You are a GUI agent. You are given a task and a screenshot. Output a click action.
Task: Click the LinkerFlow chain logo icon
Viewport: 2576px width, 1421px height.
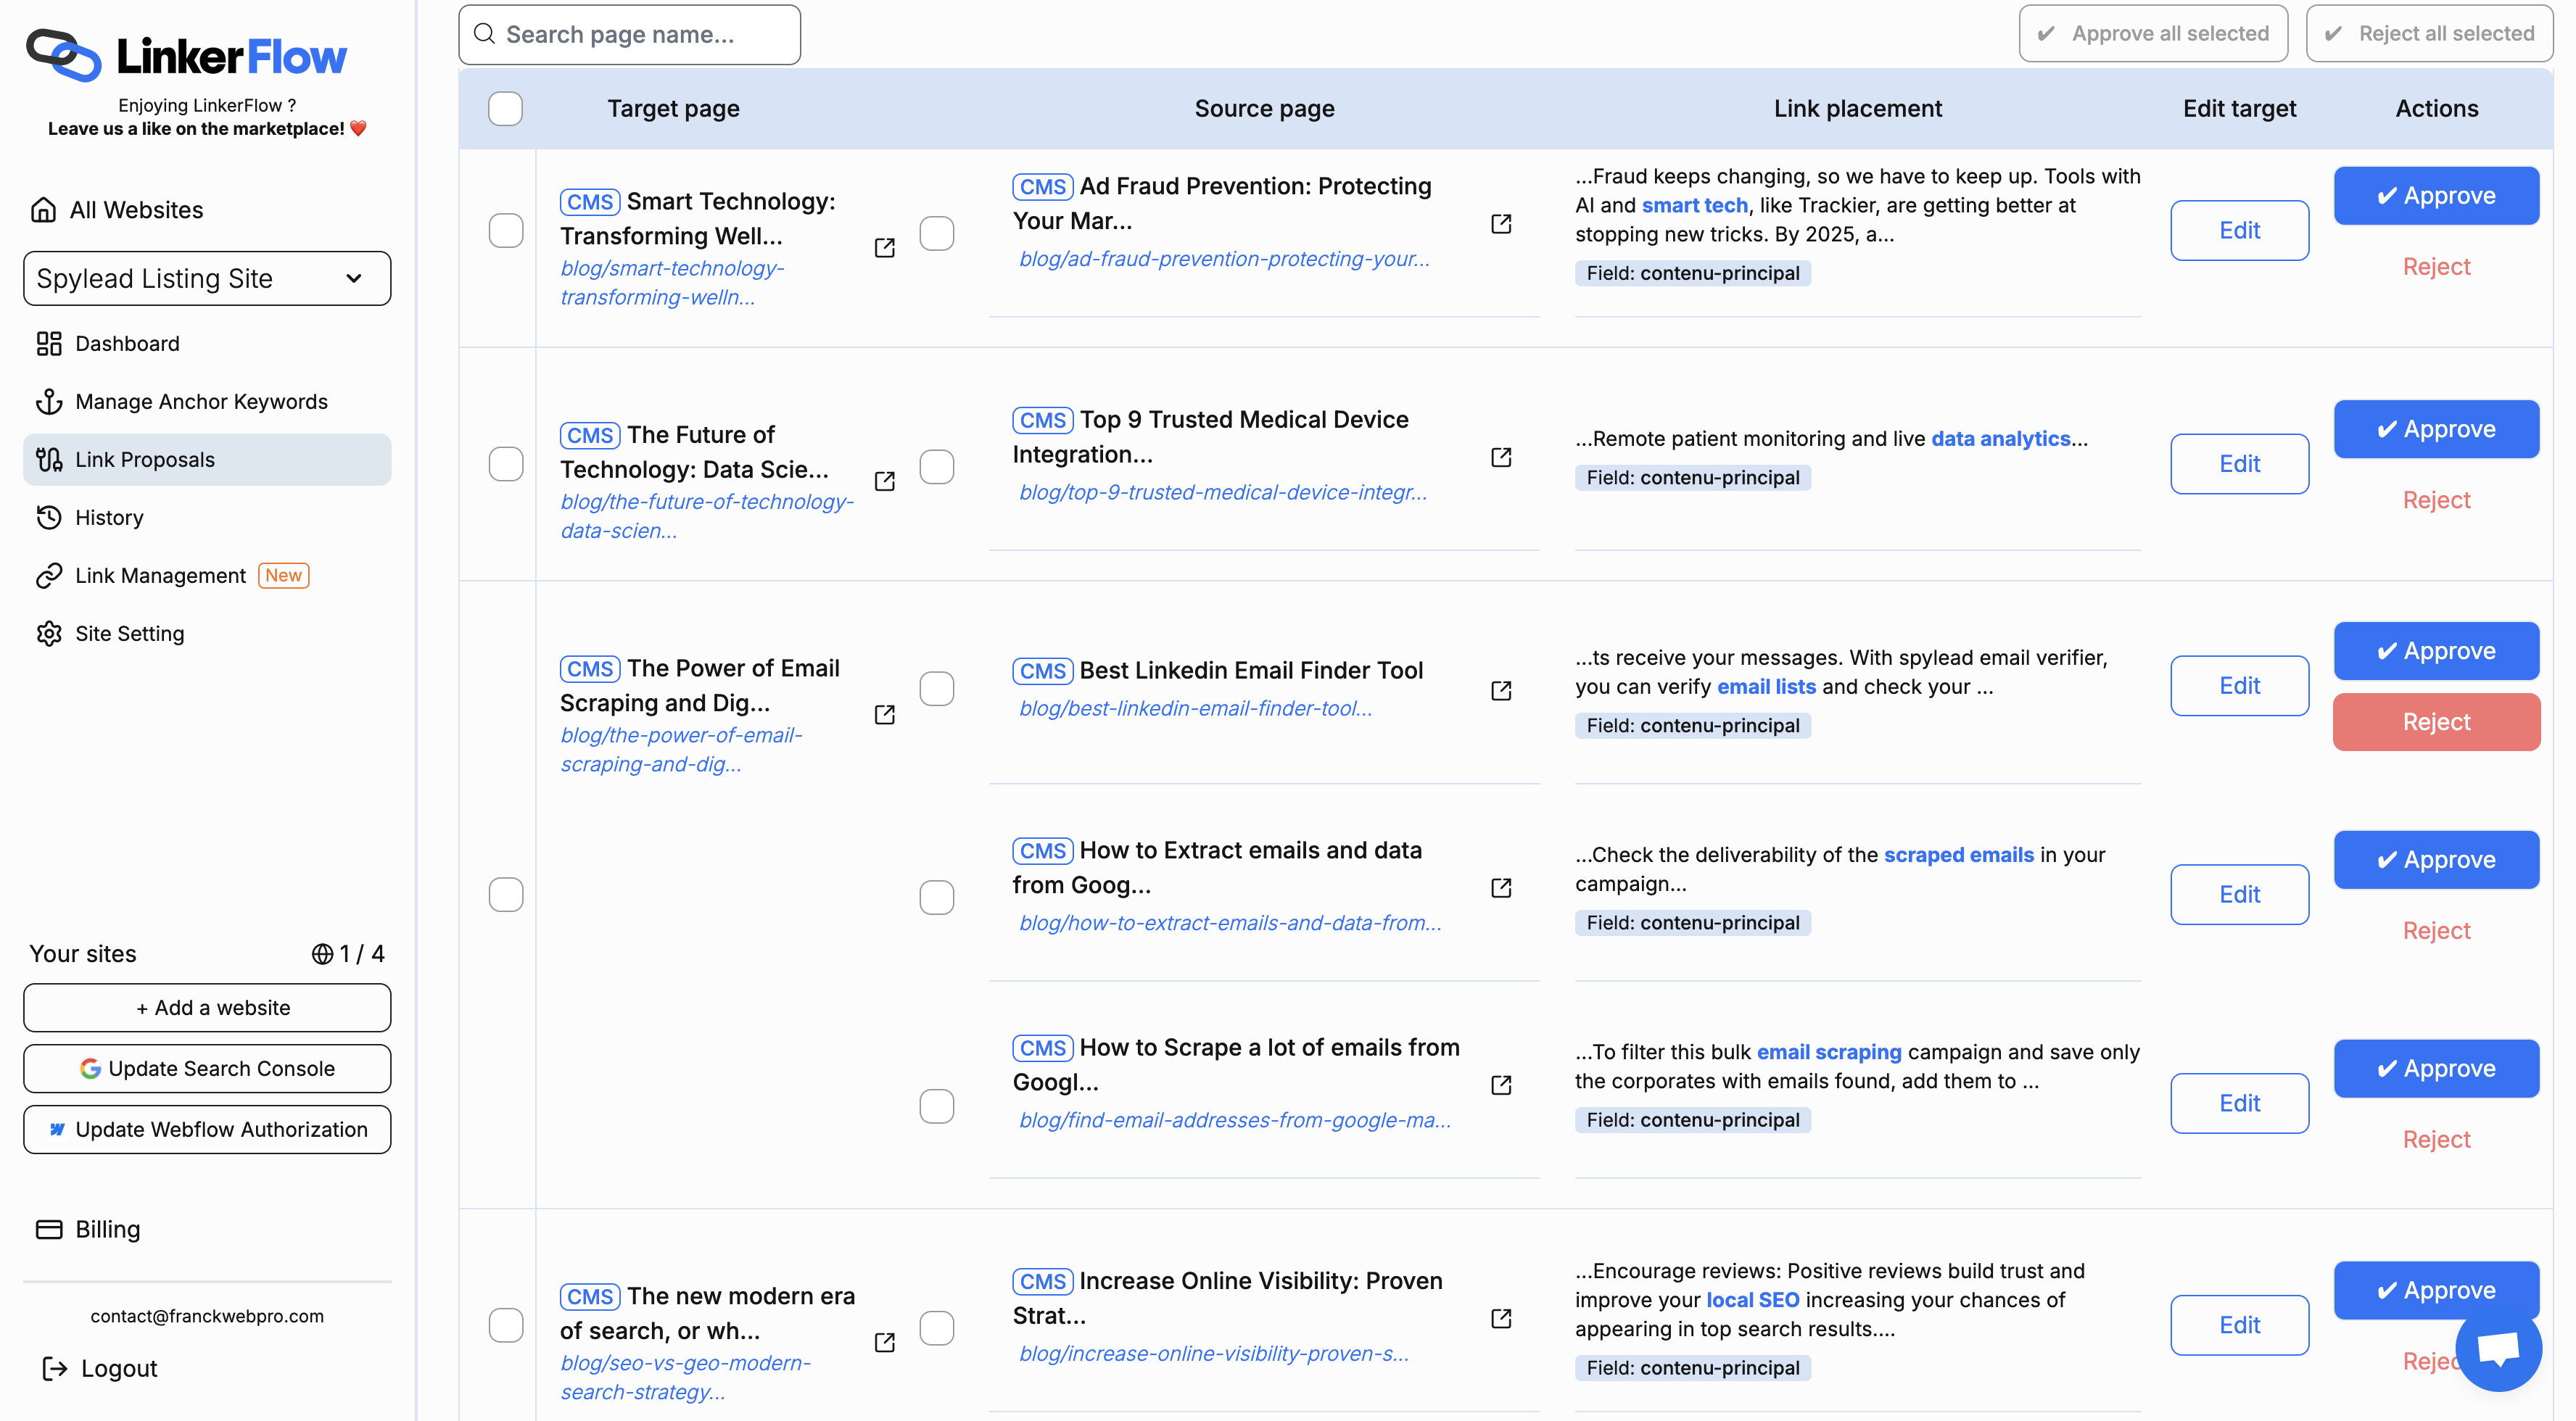(x=63, y=55)
